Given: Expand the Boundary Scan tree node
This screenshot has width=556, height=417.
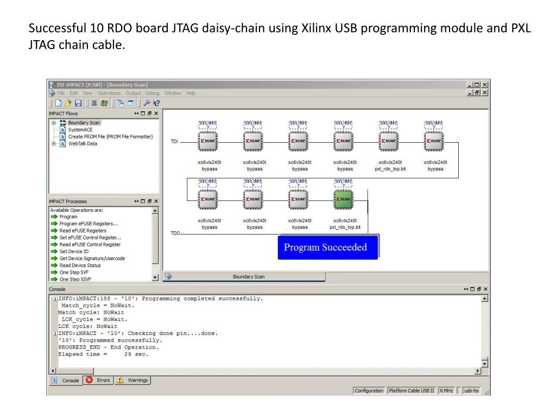Looking at the screenshot, I should pos(54,123).
